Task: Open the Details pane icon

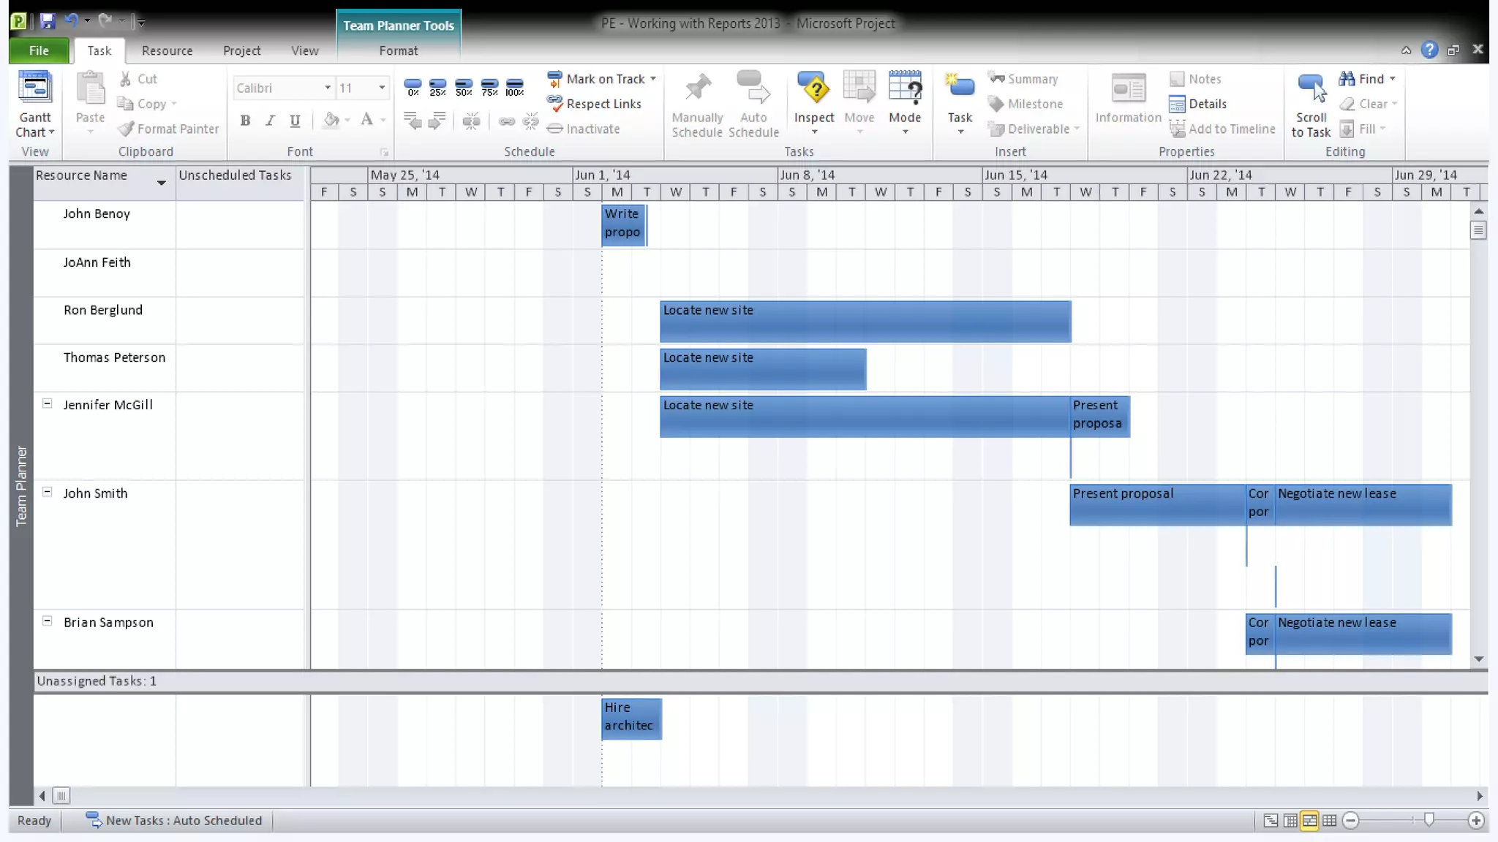Action: pos(1177,104)
